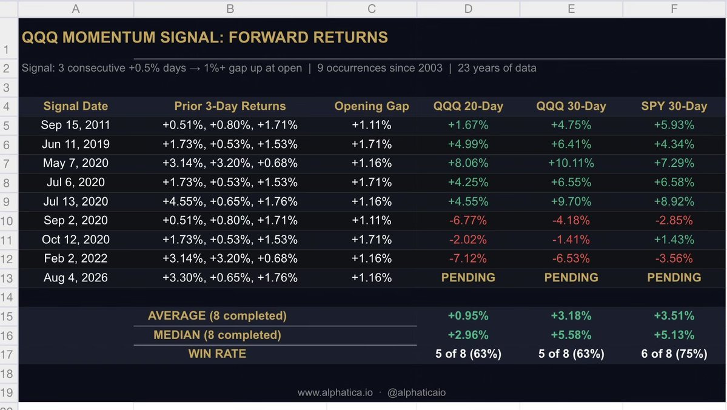
Task: Click the 'MEDIAN (8 completed)' label
Action: pyautogui.click(x=217, y=335)
